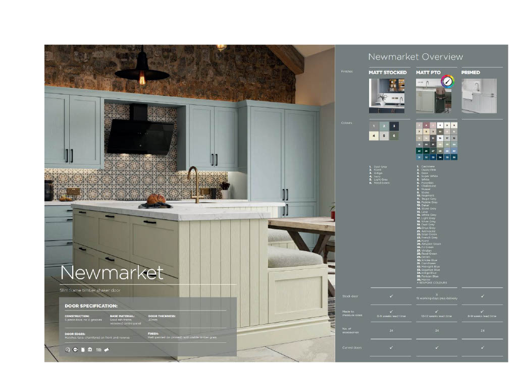Viewport: 517px width, 366px height.
Task: Click the first circular icon under Door Specification
Action: tap(68, 349)
